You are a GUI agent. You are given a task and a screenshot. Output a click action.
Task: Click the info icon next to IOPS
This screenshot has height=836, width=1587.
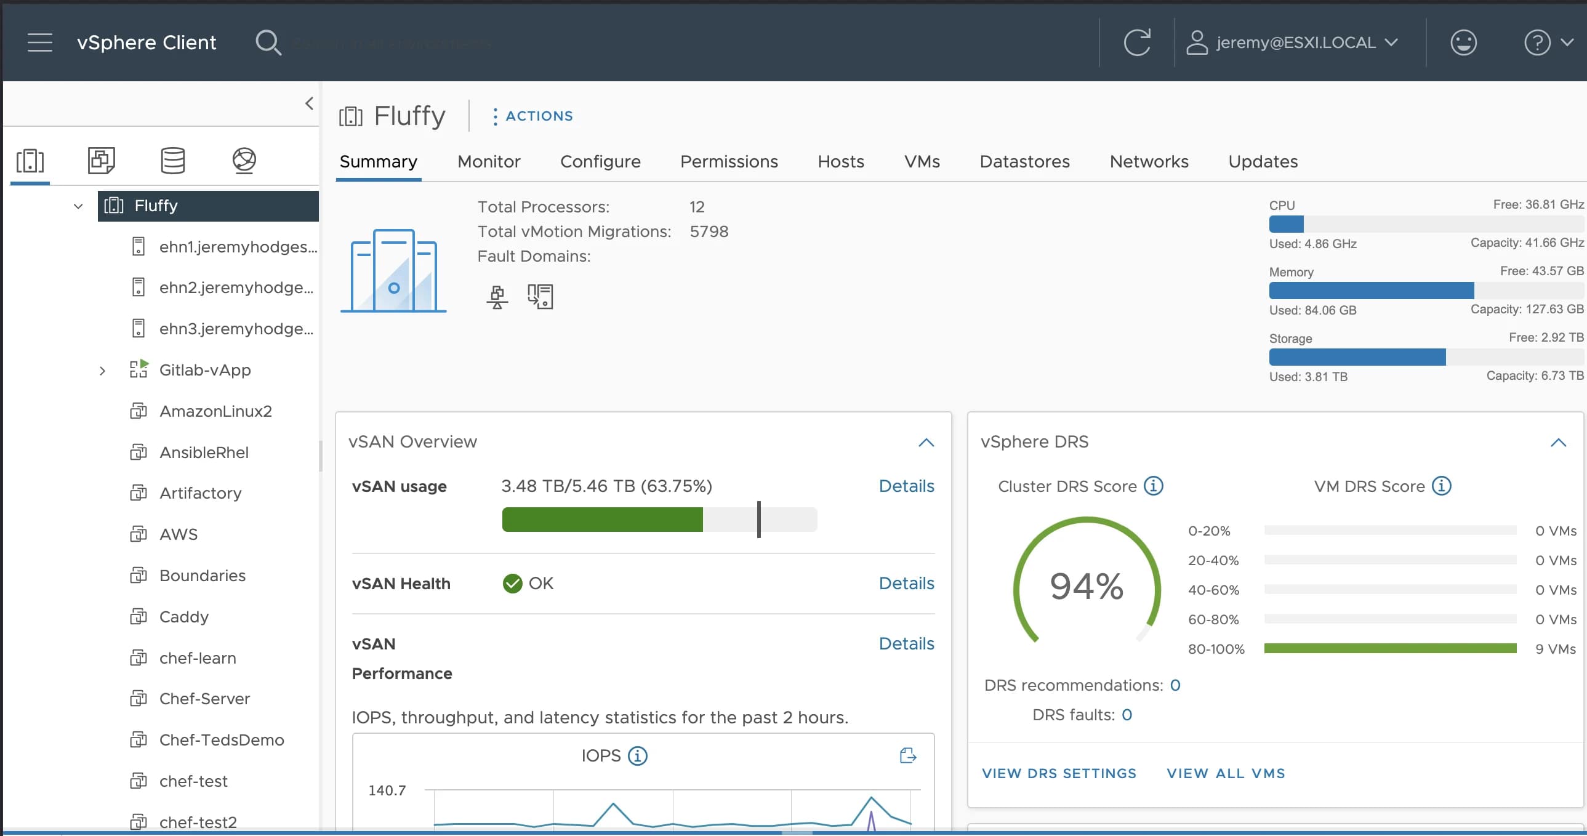click(x=638, y=756)
